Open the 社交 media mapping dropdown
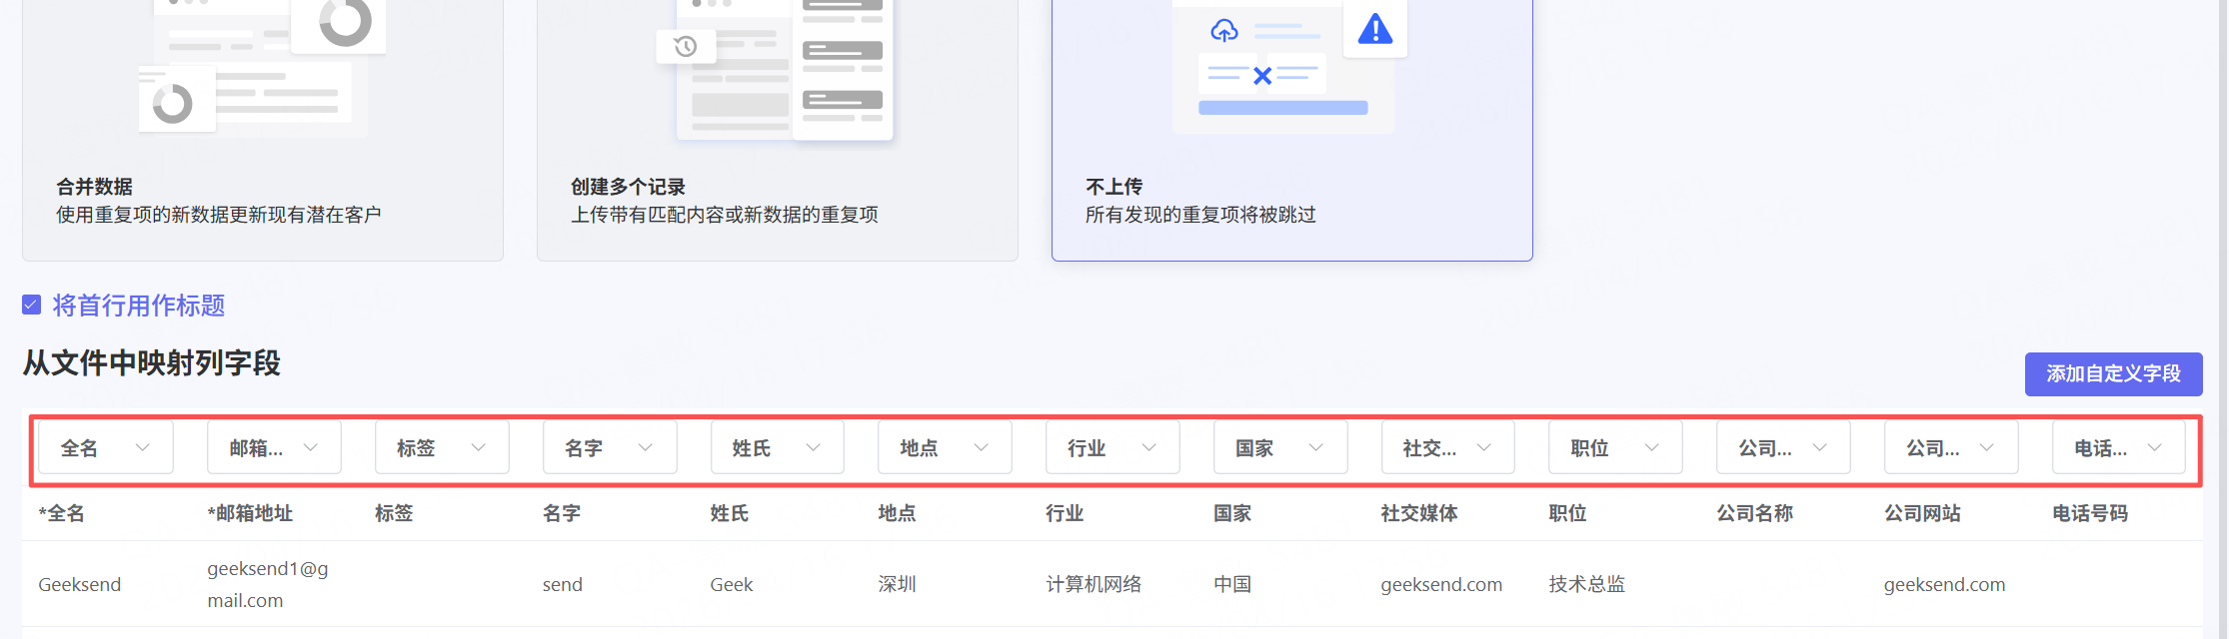Image resolution: width=2229 pixels, height=639 pixels. [x=1447, y=448]
